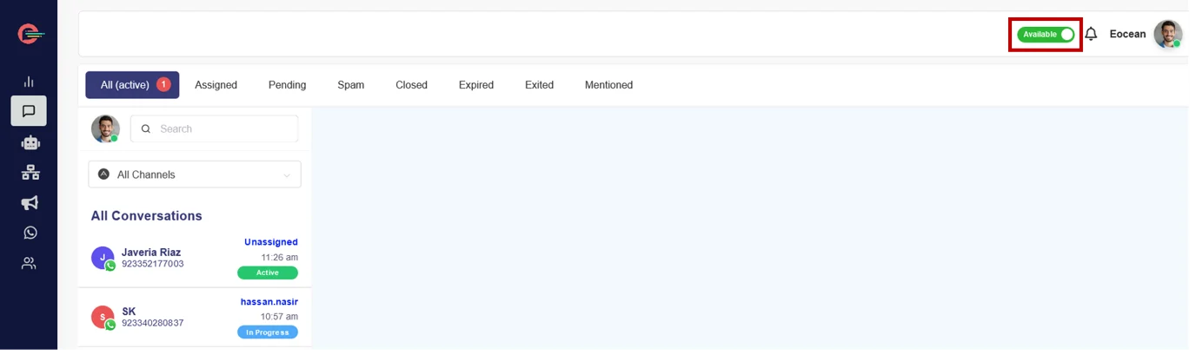Open the users contacts sidebar icon
Image resolution: width=1196 pixels, height=355 pixels.
point(29,263)
